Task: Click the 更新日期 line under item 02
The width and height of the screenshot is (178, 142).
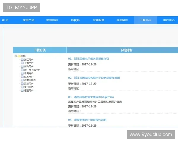Action: 82,84
